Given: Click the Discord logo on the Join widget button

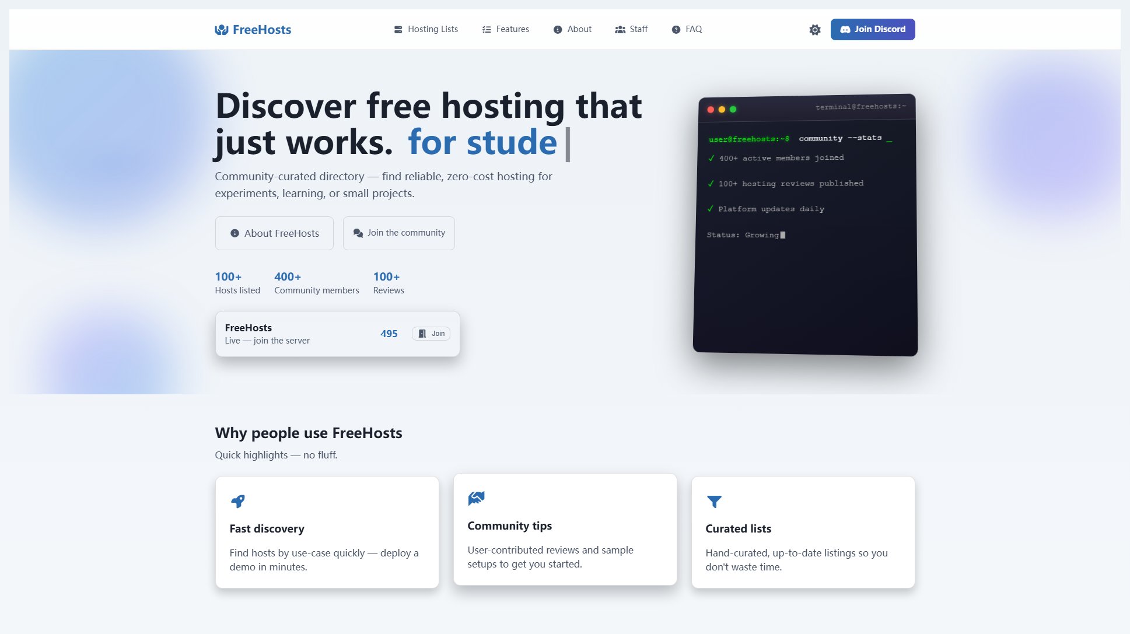Looking at the screenshot, I should click(422, 333).
